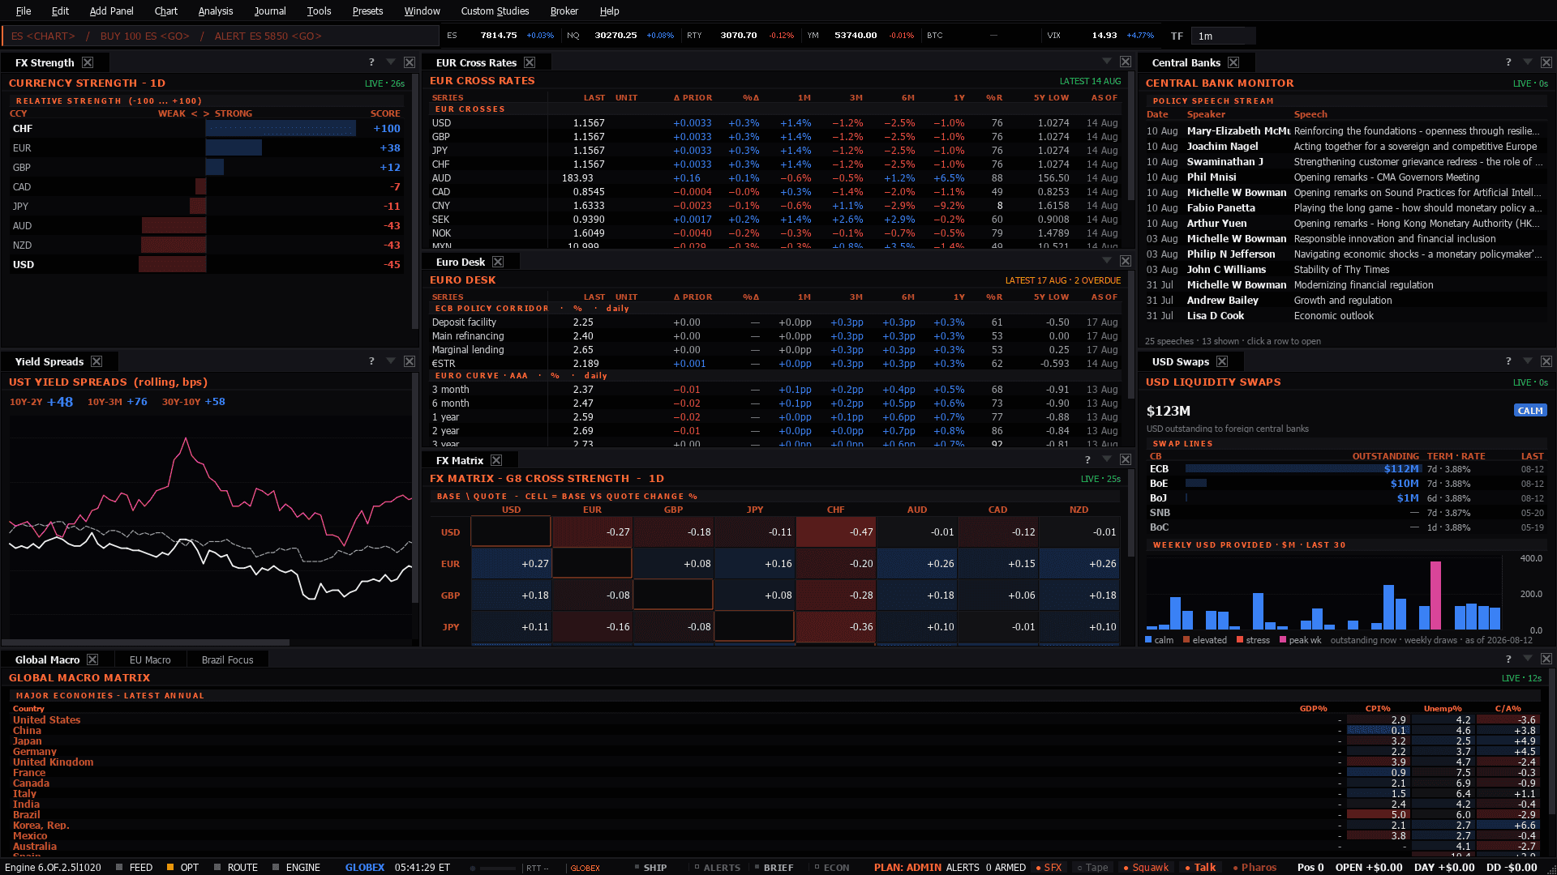
Task: Run the BUY 100 ES <GO> command
Action: click(145, 36)
